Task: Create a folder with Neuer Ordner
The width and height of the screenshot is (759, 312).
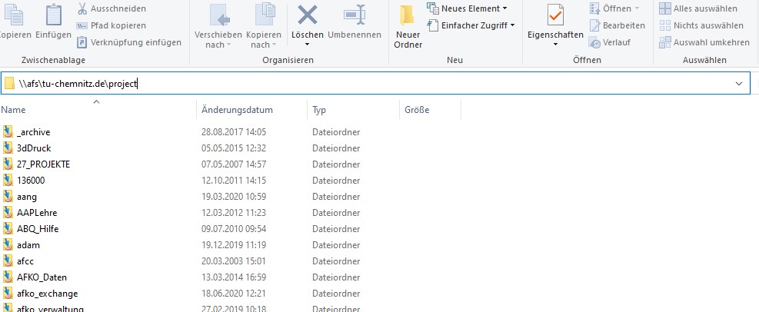Action: (x=408, y=27)
